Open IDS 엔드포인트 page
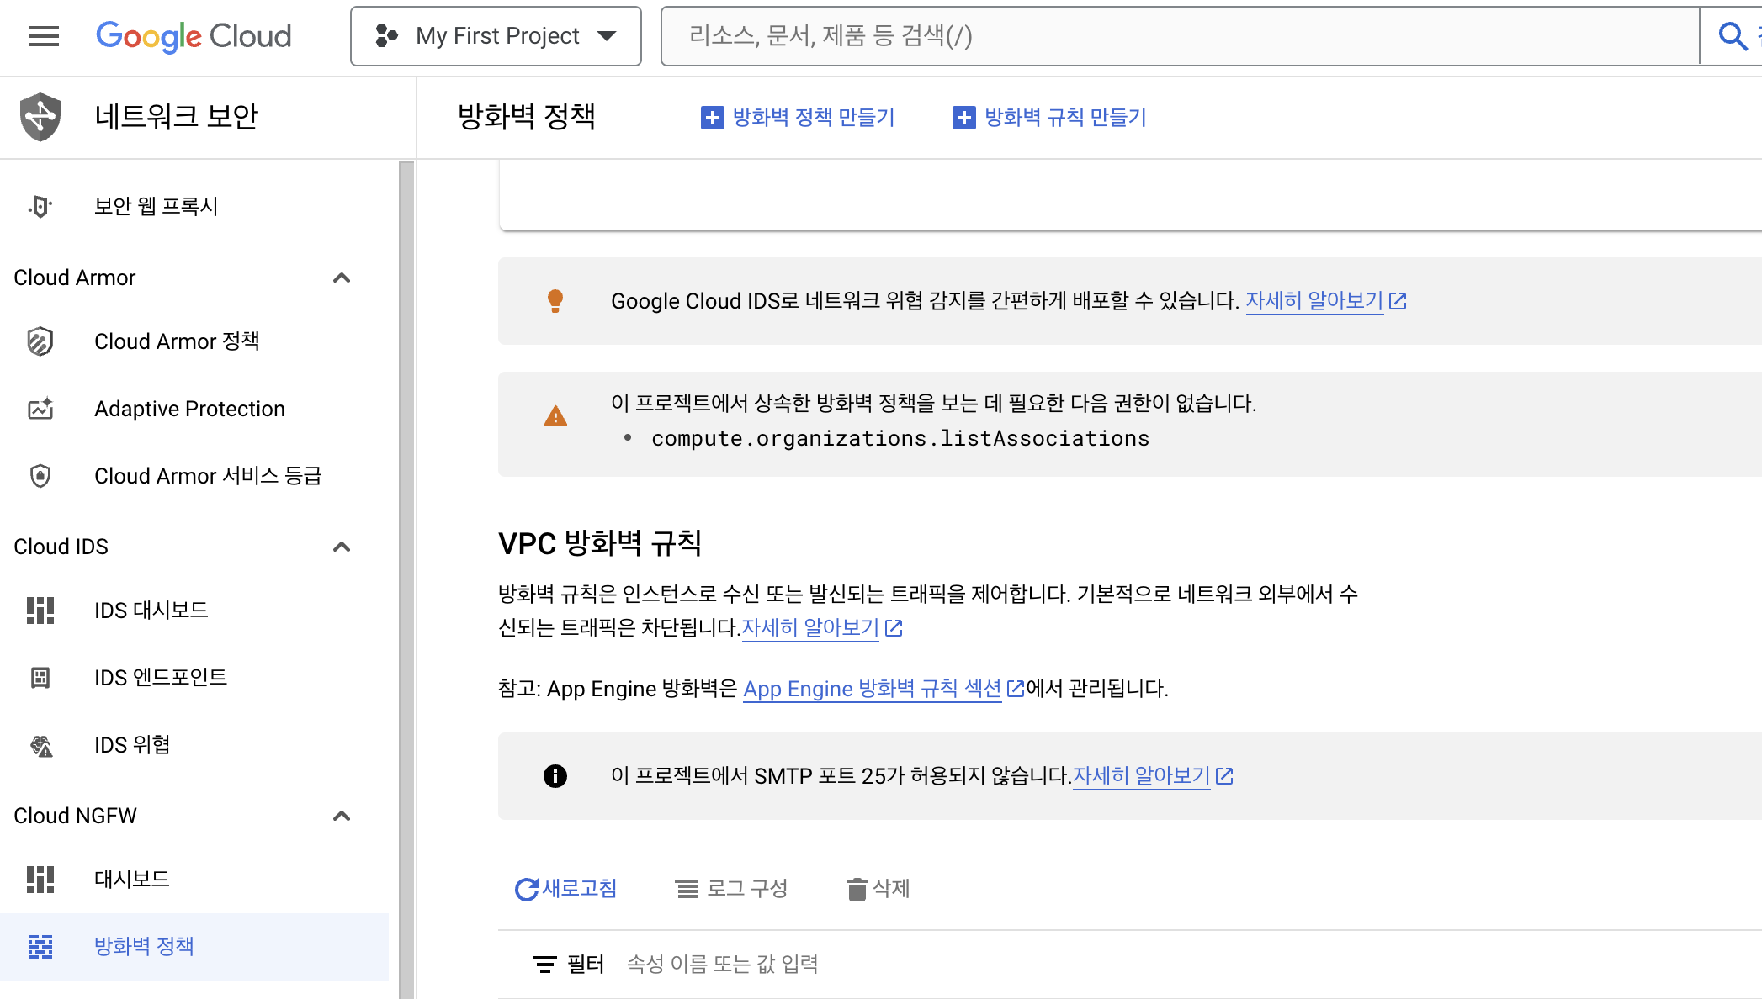1762x999 pixels. tap(161, 678)
